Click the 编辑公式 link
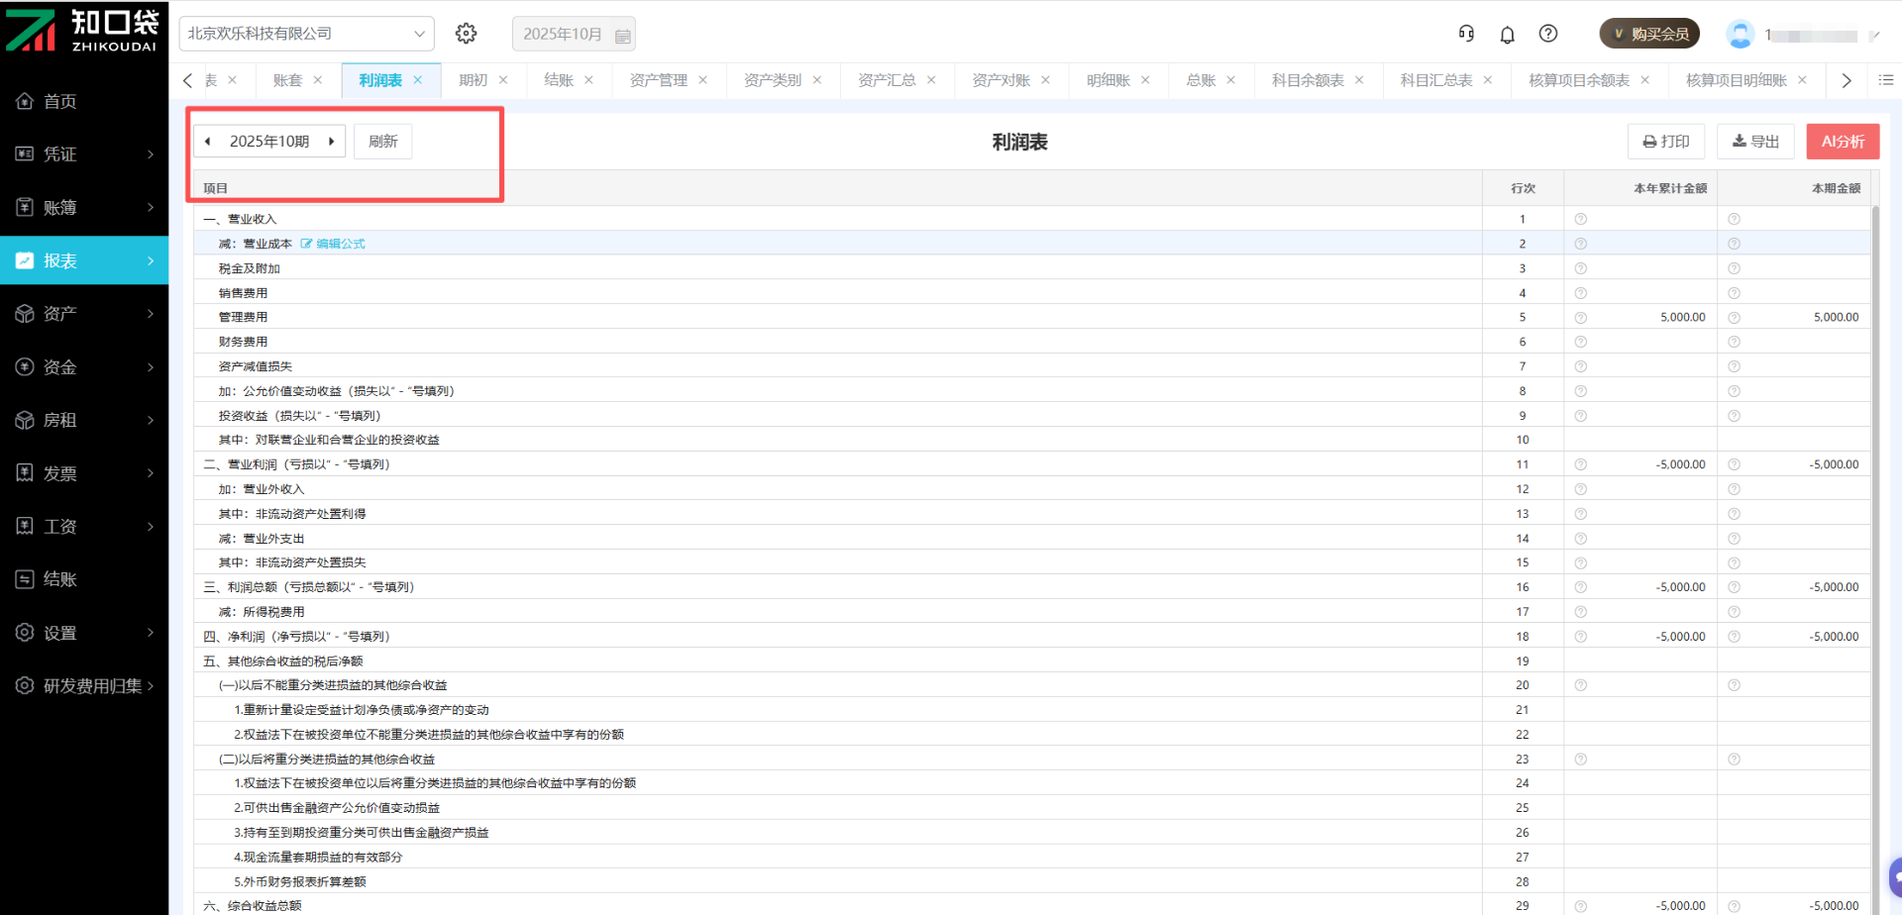 tap(339, 244)
